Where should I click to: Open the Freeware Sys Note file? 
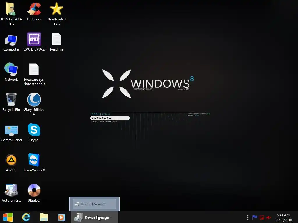point(34,74)
